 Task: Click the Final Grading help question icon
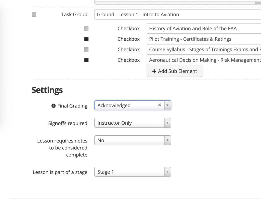[x=54, y=106]
